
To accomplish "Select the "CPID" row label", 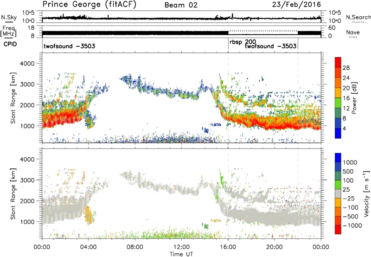I will (x=10, y=44).
